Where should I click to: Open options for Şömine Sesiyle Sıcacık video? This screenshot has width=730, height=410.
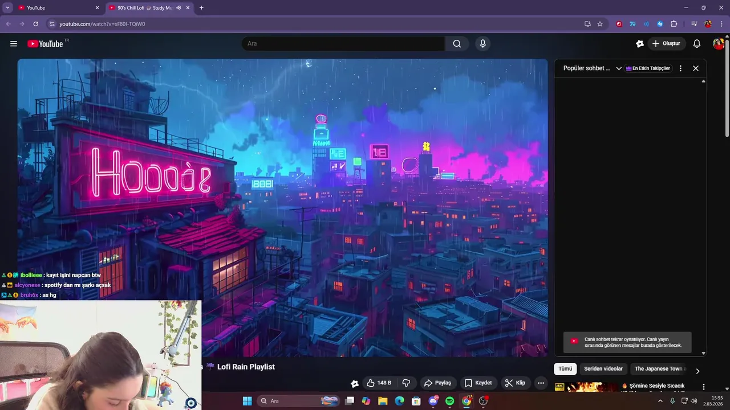click(x=704, y=387)
